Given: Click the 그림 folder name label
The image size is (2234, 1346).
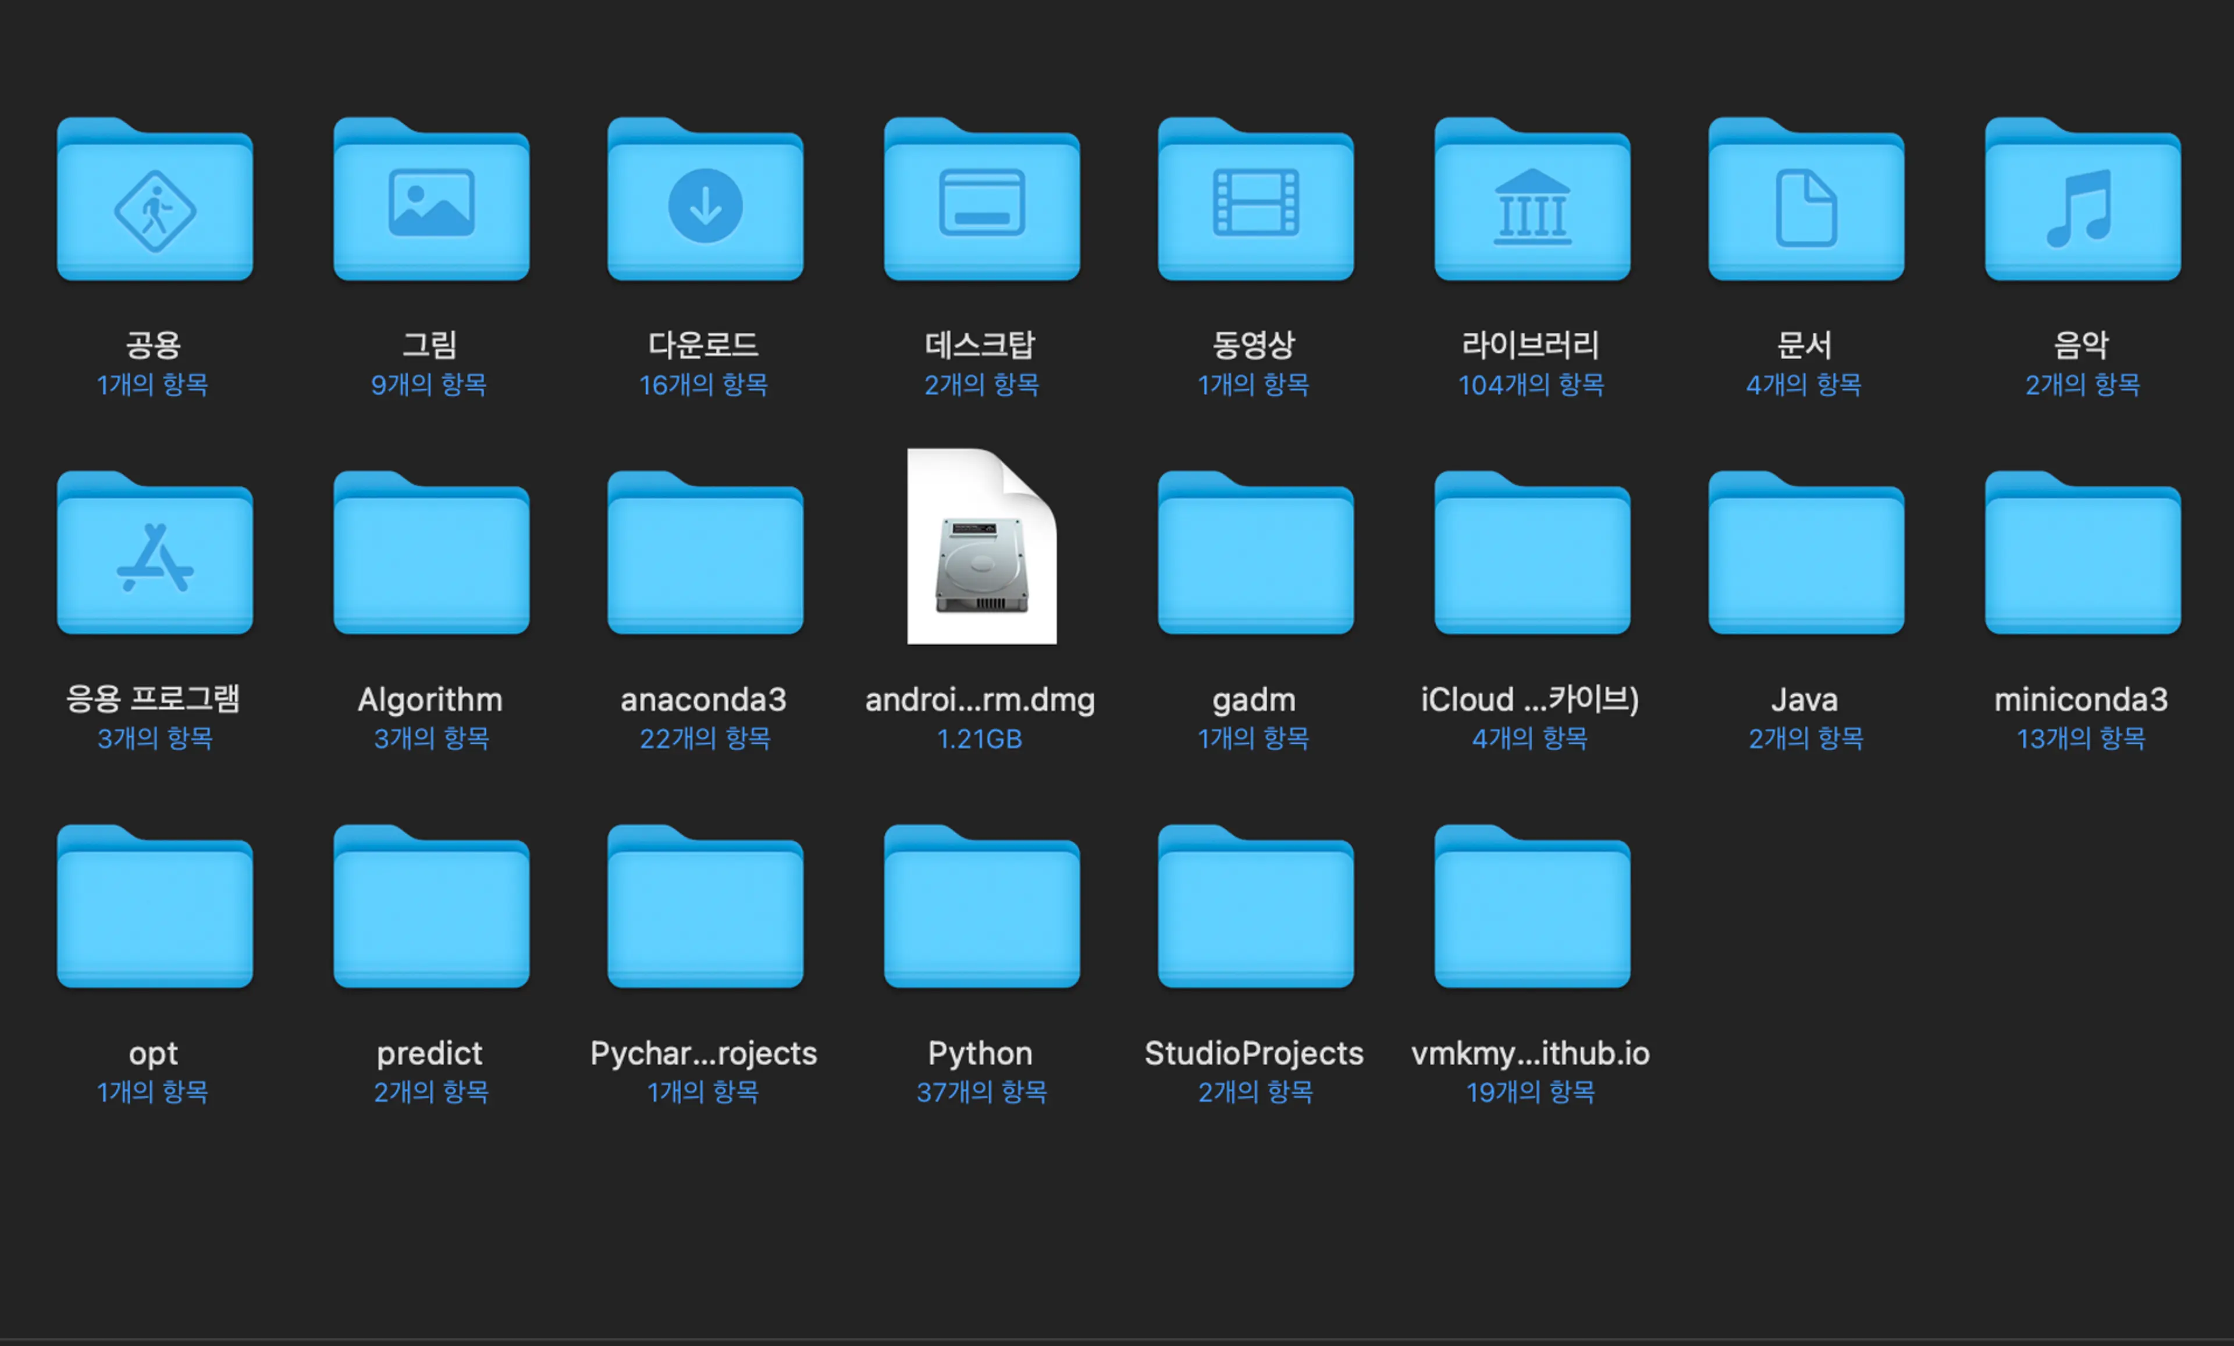Looking at the screenshot, I should click(x=430, y=346).
